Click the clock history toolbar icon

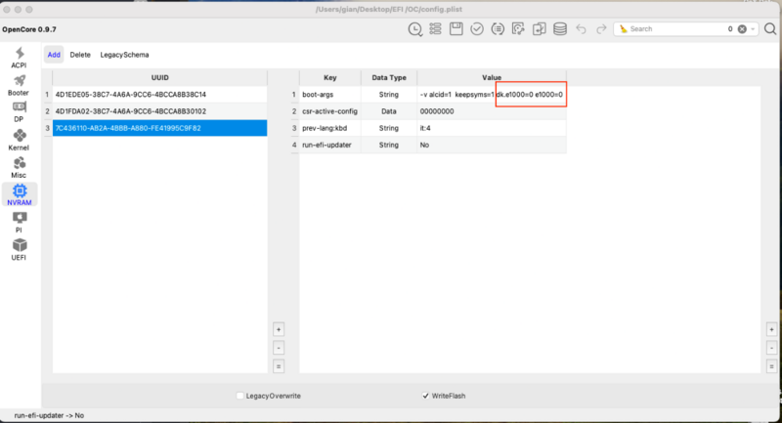[414, 29]
